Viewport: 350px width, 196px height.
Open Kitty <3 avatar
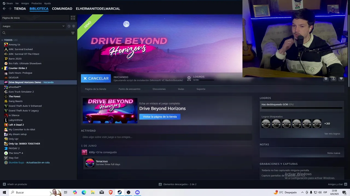click(84, 152)
